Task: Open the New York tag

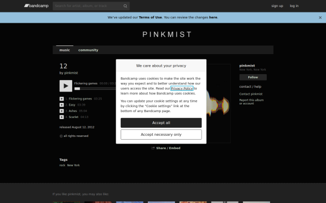Action: click(73, 165)
